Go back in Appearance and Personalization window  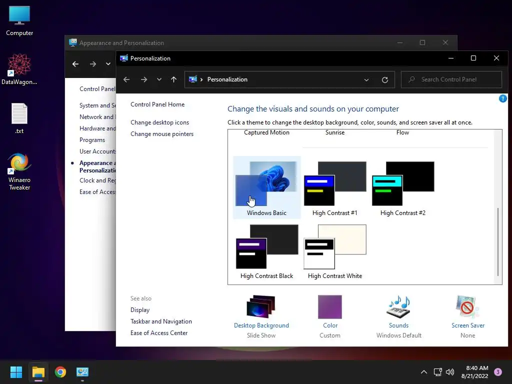(x=75, y=64)
